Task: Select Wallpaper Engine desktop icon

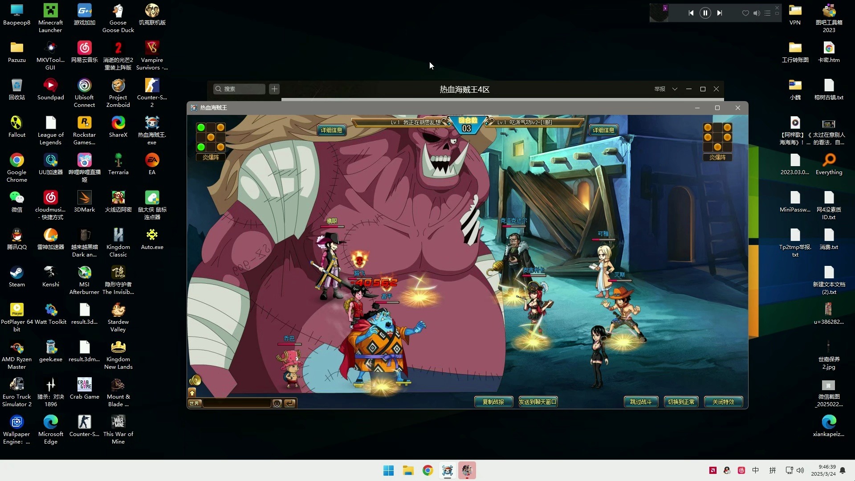Action: (17, 430)
